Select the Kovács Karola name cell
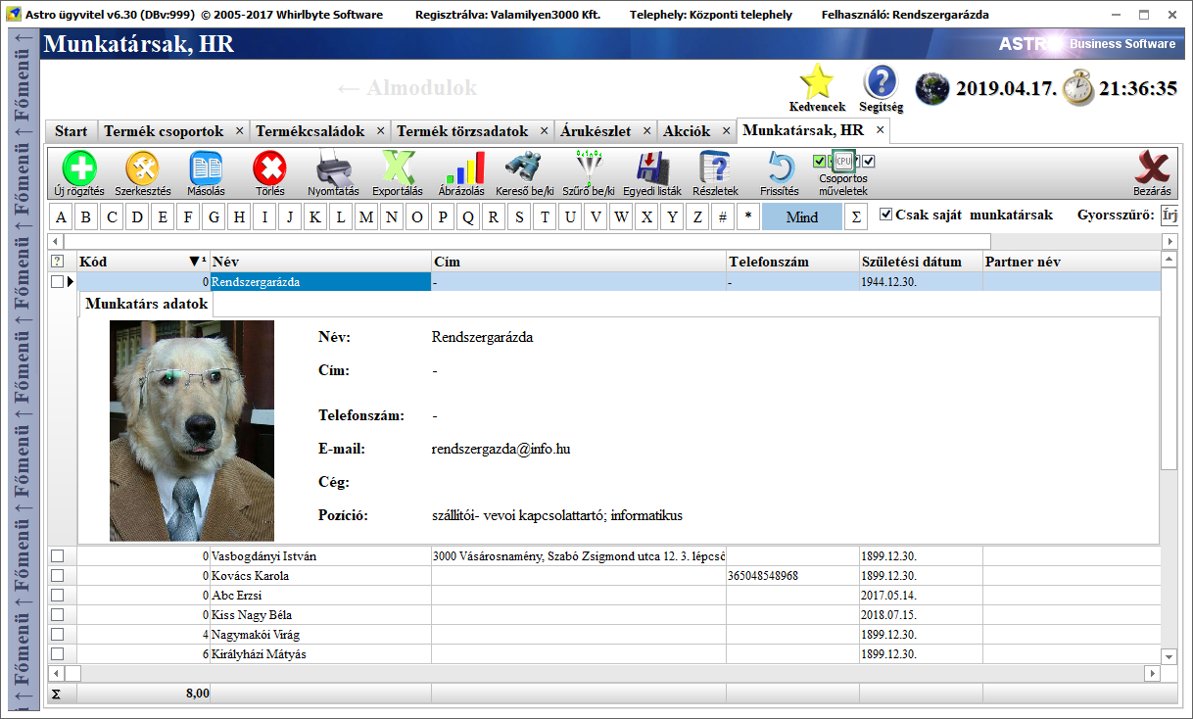Viewport: 1193px width, 719px height. point(321,576)
